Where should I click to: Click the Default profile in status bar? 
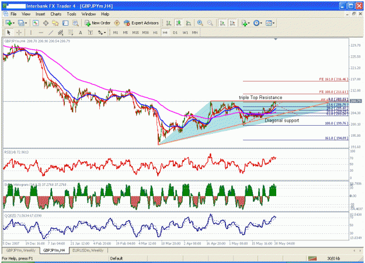[x=116, y=258]
